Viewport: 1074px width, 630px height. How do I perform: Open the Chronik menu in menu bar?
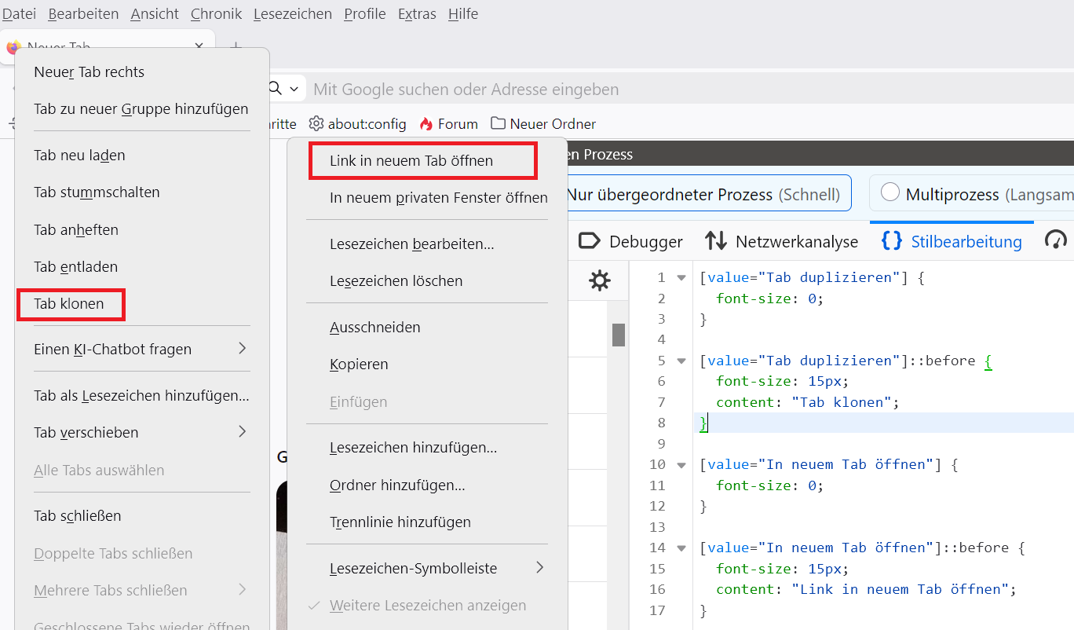coord(216,14)
